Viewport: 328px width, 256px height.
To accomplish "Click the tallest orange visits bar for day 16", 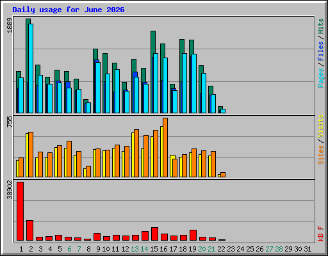I will pos(165,147).
